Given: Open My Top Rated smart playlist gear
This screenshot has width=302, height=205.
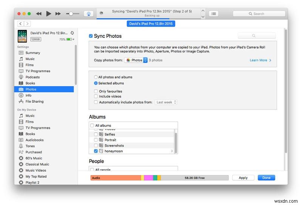Looking at the screenshot, I should pyautogui.click(x=21, y=176).
